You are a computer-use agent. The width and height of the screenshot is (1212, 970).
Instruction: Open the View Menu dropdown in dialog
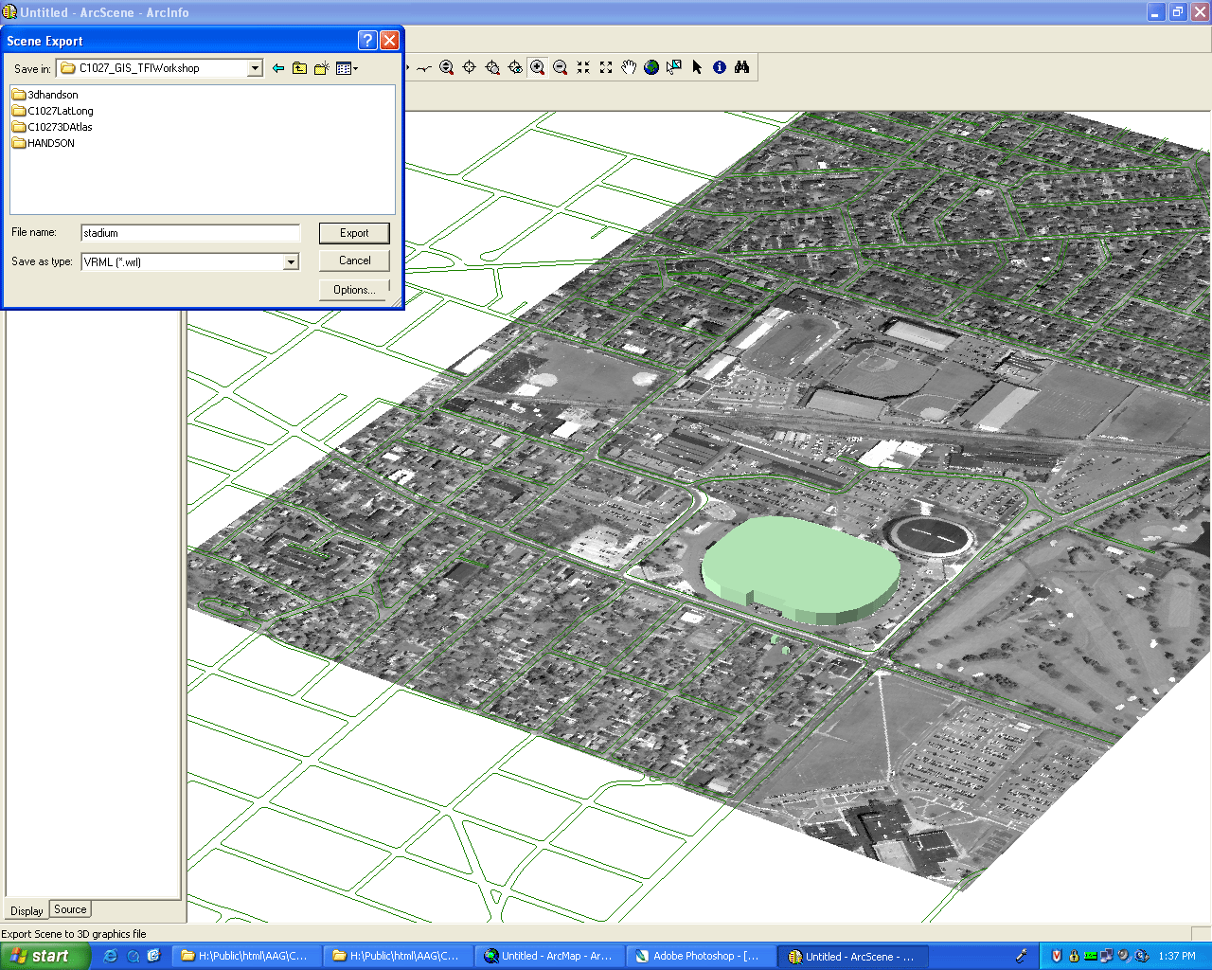(347, 68)
